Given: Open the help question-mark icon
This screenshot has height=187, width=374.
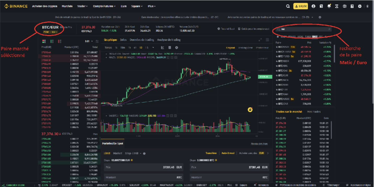Looking at the screenshot, I should [352, 6].
